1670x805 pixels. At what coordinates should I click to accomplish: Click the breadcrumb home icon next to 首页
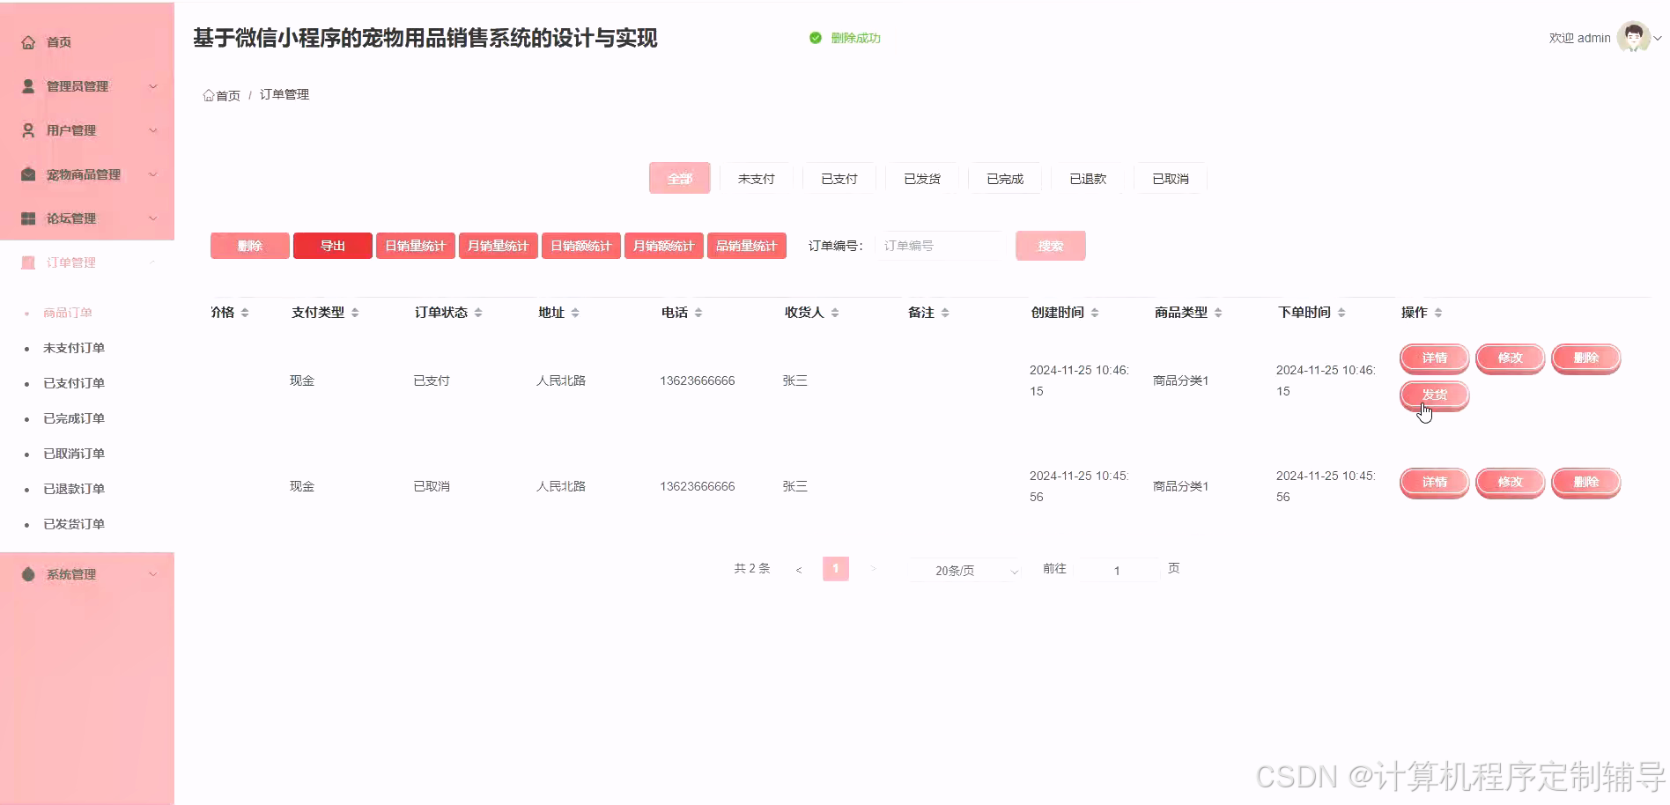pos(208,94)
